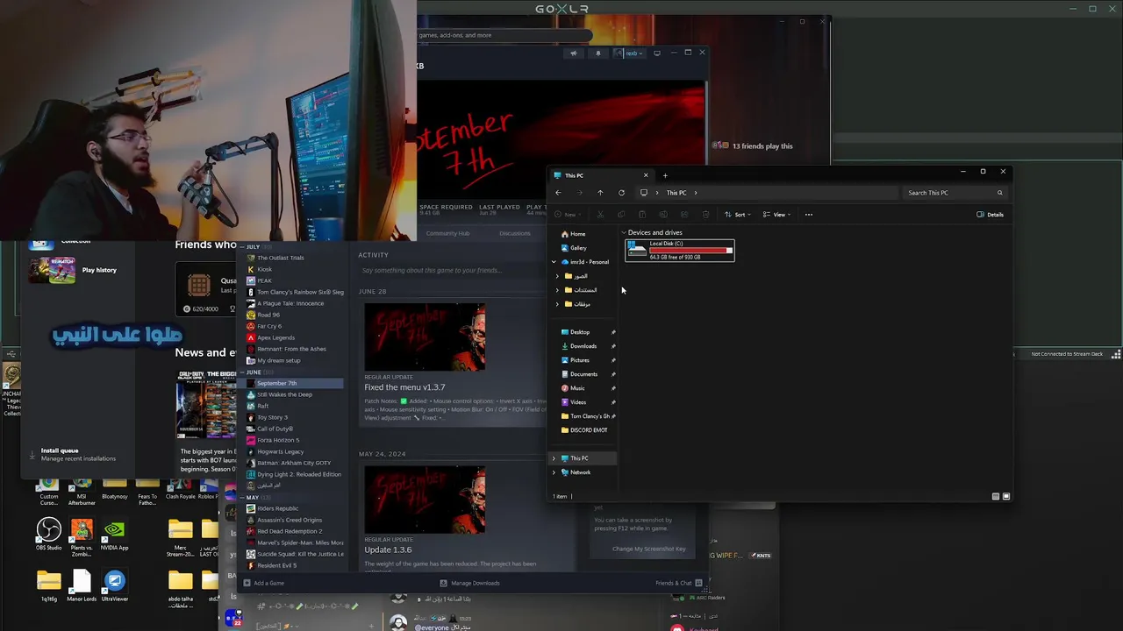The image size is (1123, 631).
Task: Launch OBS Studio from the desktop
Action: tap(48, 534)
